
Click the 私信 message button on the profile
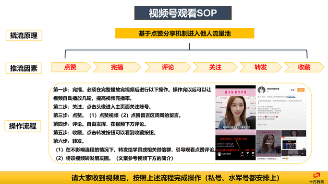tap(292, 90)
